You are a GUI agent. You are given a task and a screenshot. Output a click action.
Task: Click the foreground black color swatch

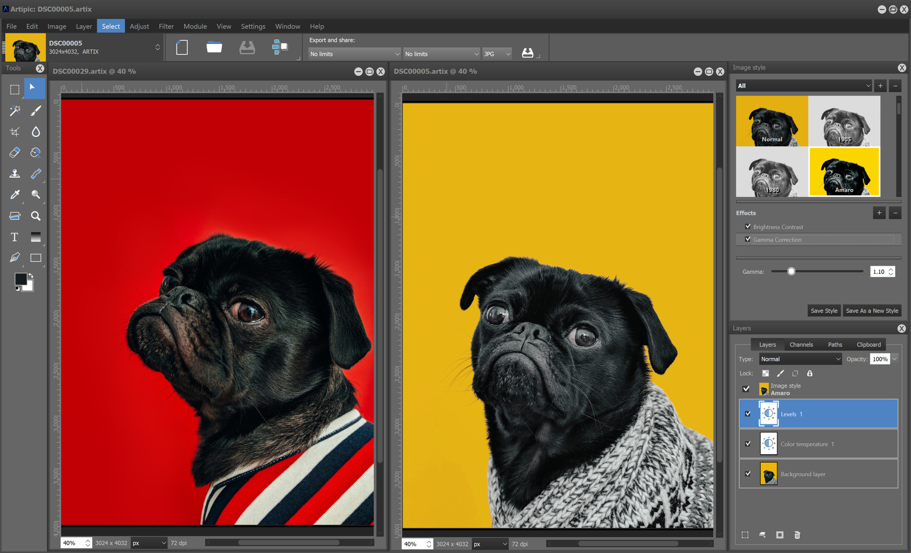21,279
